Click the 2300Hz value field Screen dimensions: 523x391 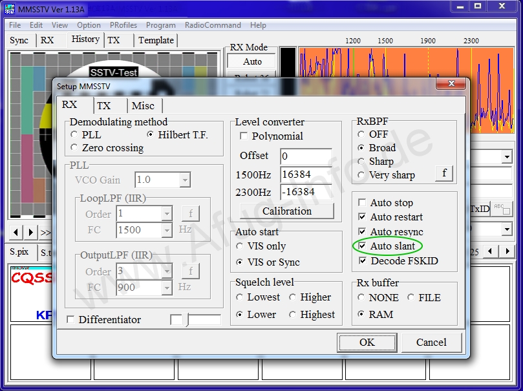(x=306, y=192)
